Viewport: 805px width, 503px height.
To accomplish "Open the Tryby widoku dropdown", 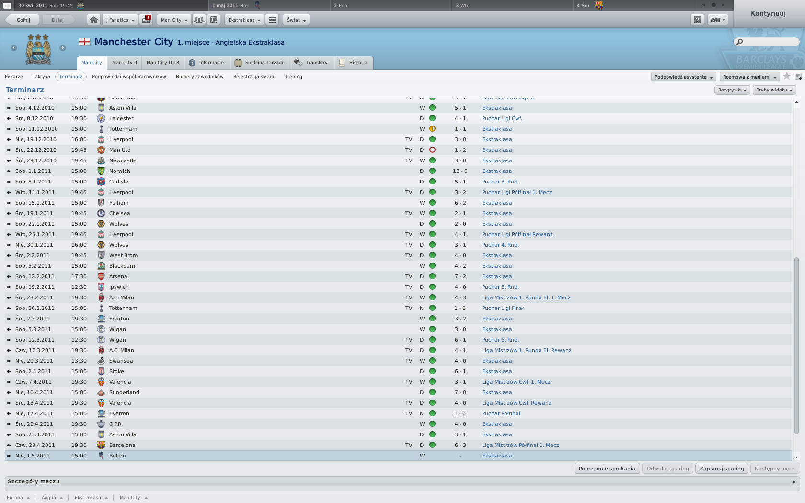I will click(x=774, y=90).
